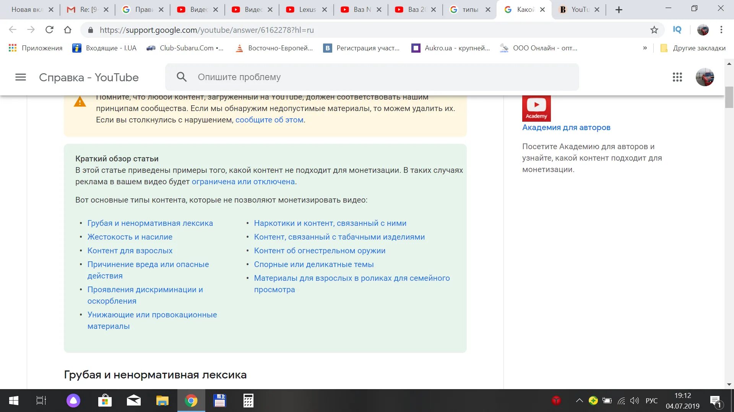The width and height of the screenshot is (734, 412).
Task: Open a new browser tab
Action: (619, 10)
